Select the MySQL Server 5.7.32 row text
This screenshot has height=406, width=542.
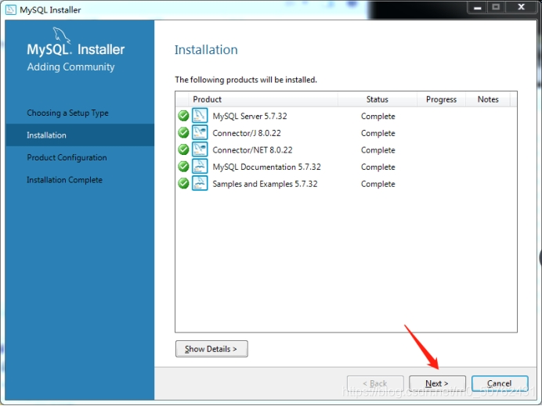(250, 116)
